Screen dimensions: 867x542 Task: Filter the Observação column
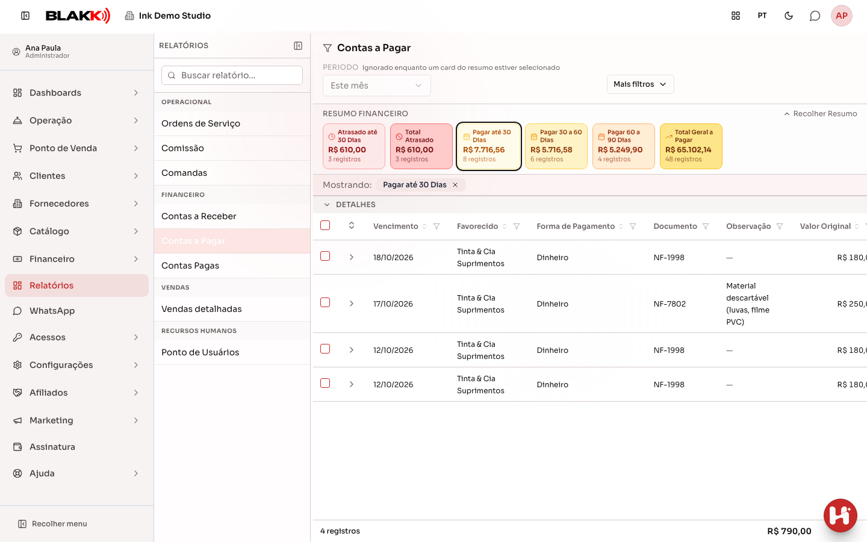click(x=780, y=226)
